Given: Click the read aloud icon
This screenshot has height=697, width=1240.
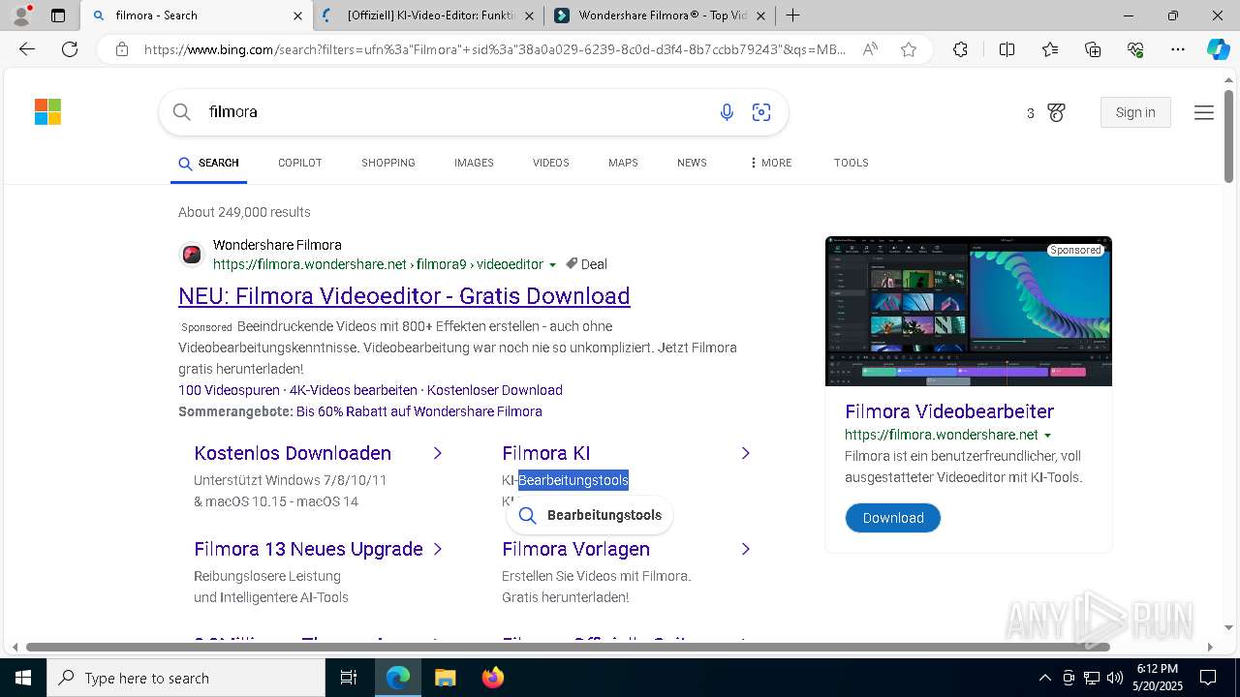Looking at the screenshot, I should (870, 49).
